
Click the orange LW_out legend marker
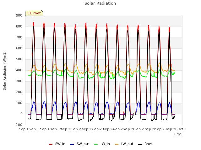tap(117, 144)
